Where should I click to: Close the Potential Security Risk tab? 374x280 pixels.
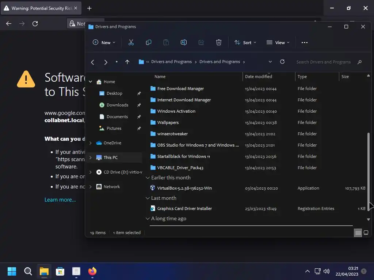coord(76,8)
